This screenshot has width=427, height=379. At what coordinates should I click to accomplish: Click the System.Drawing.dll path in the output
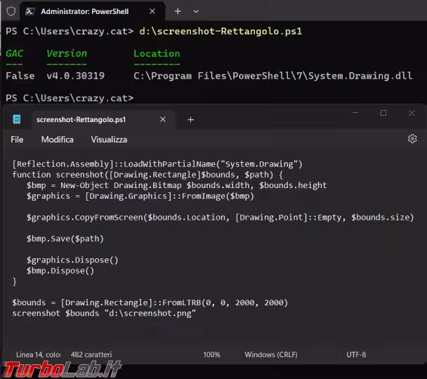273,76
